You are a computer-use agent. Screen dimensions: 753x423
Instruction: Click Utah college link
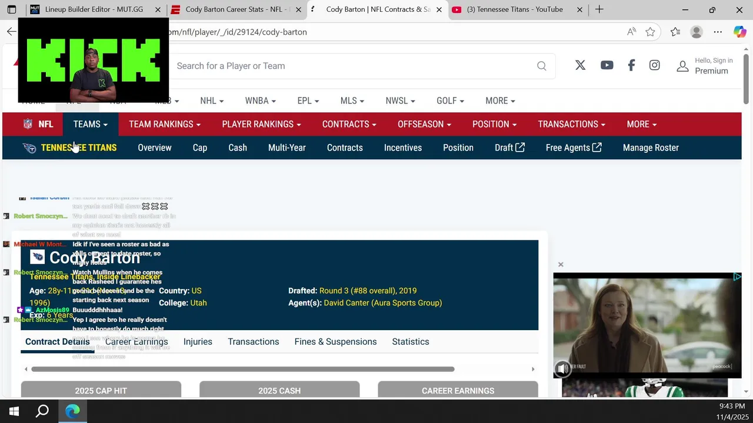tap(198, 303)
